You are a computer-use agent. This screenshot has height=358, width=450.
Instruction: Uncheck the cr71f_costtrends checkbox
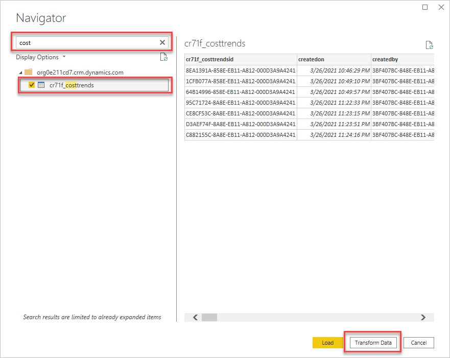(x=32, y=85)
